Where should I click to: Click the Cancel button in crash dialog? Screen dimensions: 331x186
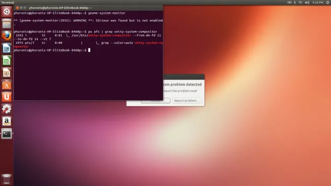(x=156, y=101)
